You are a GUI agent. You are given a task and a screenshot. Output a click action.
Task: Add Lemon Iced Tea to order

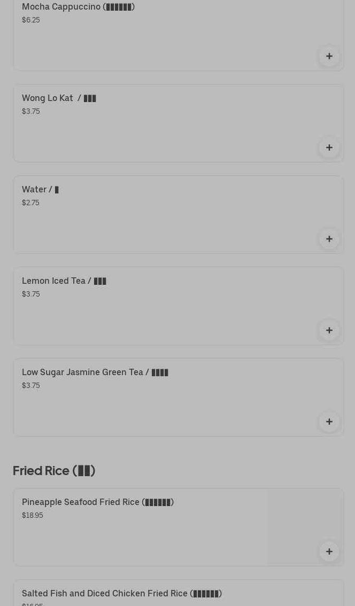coord(329,330)
